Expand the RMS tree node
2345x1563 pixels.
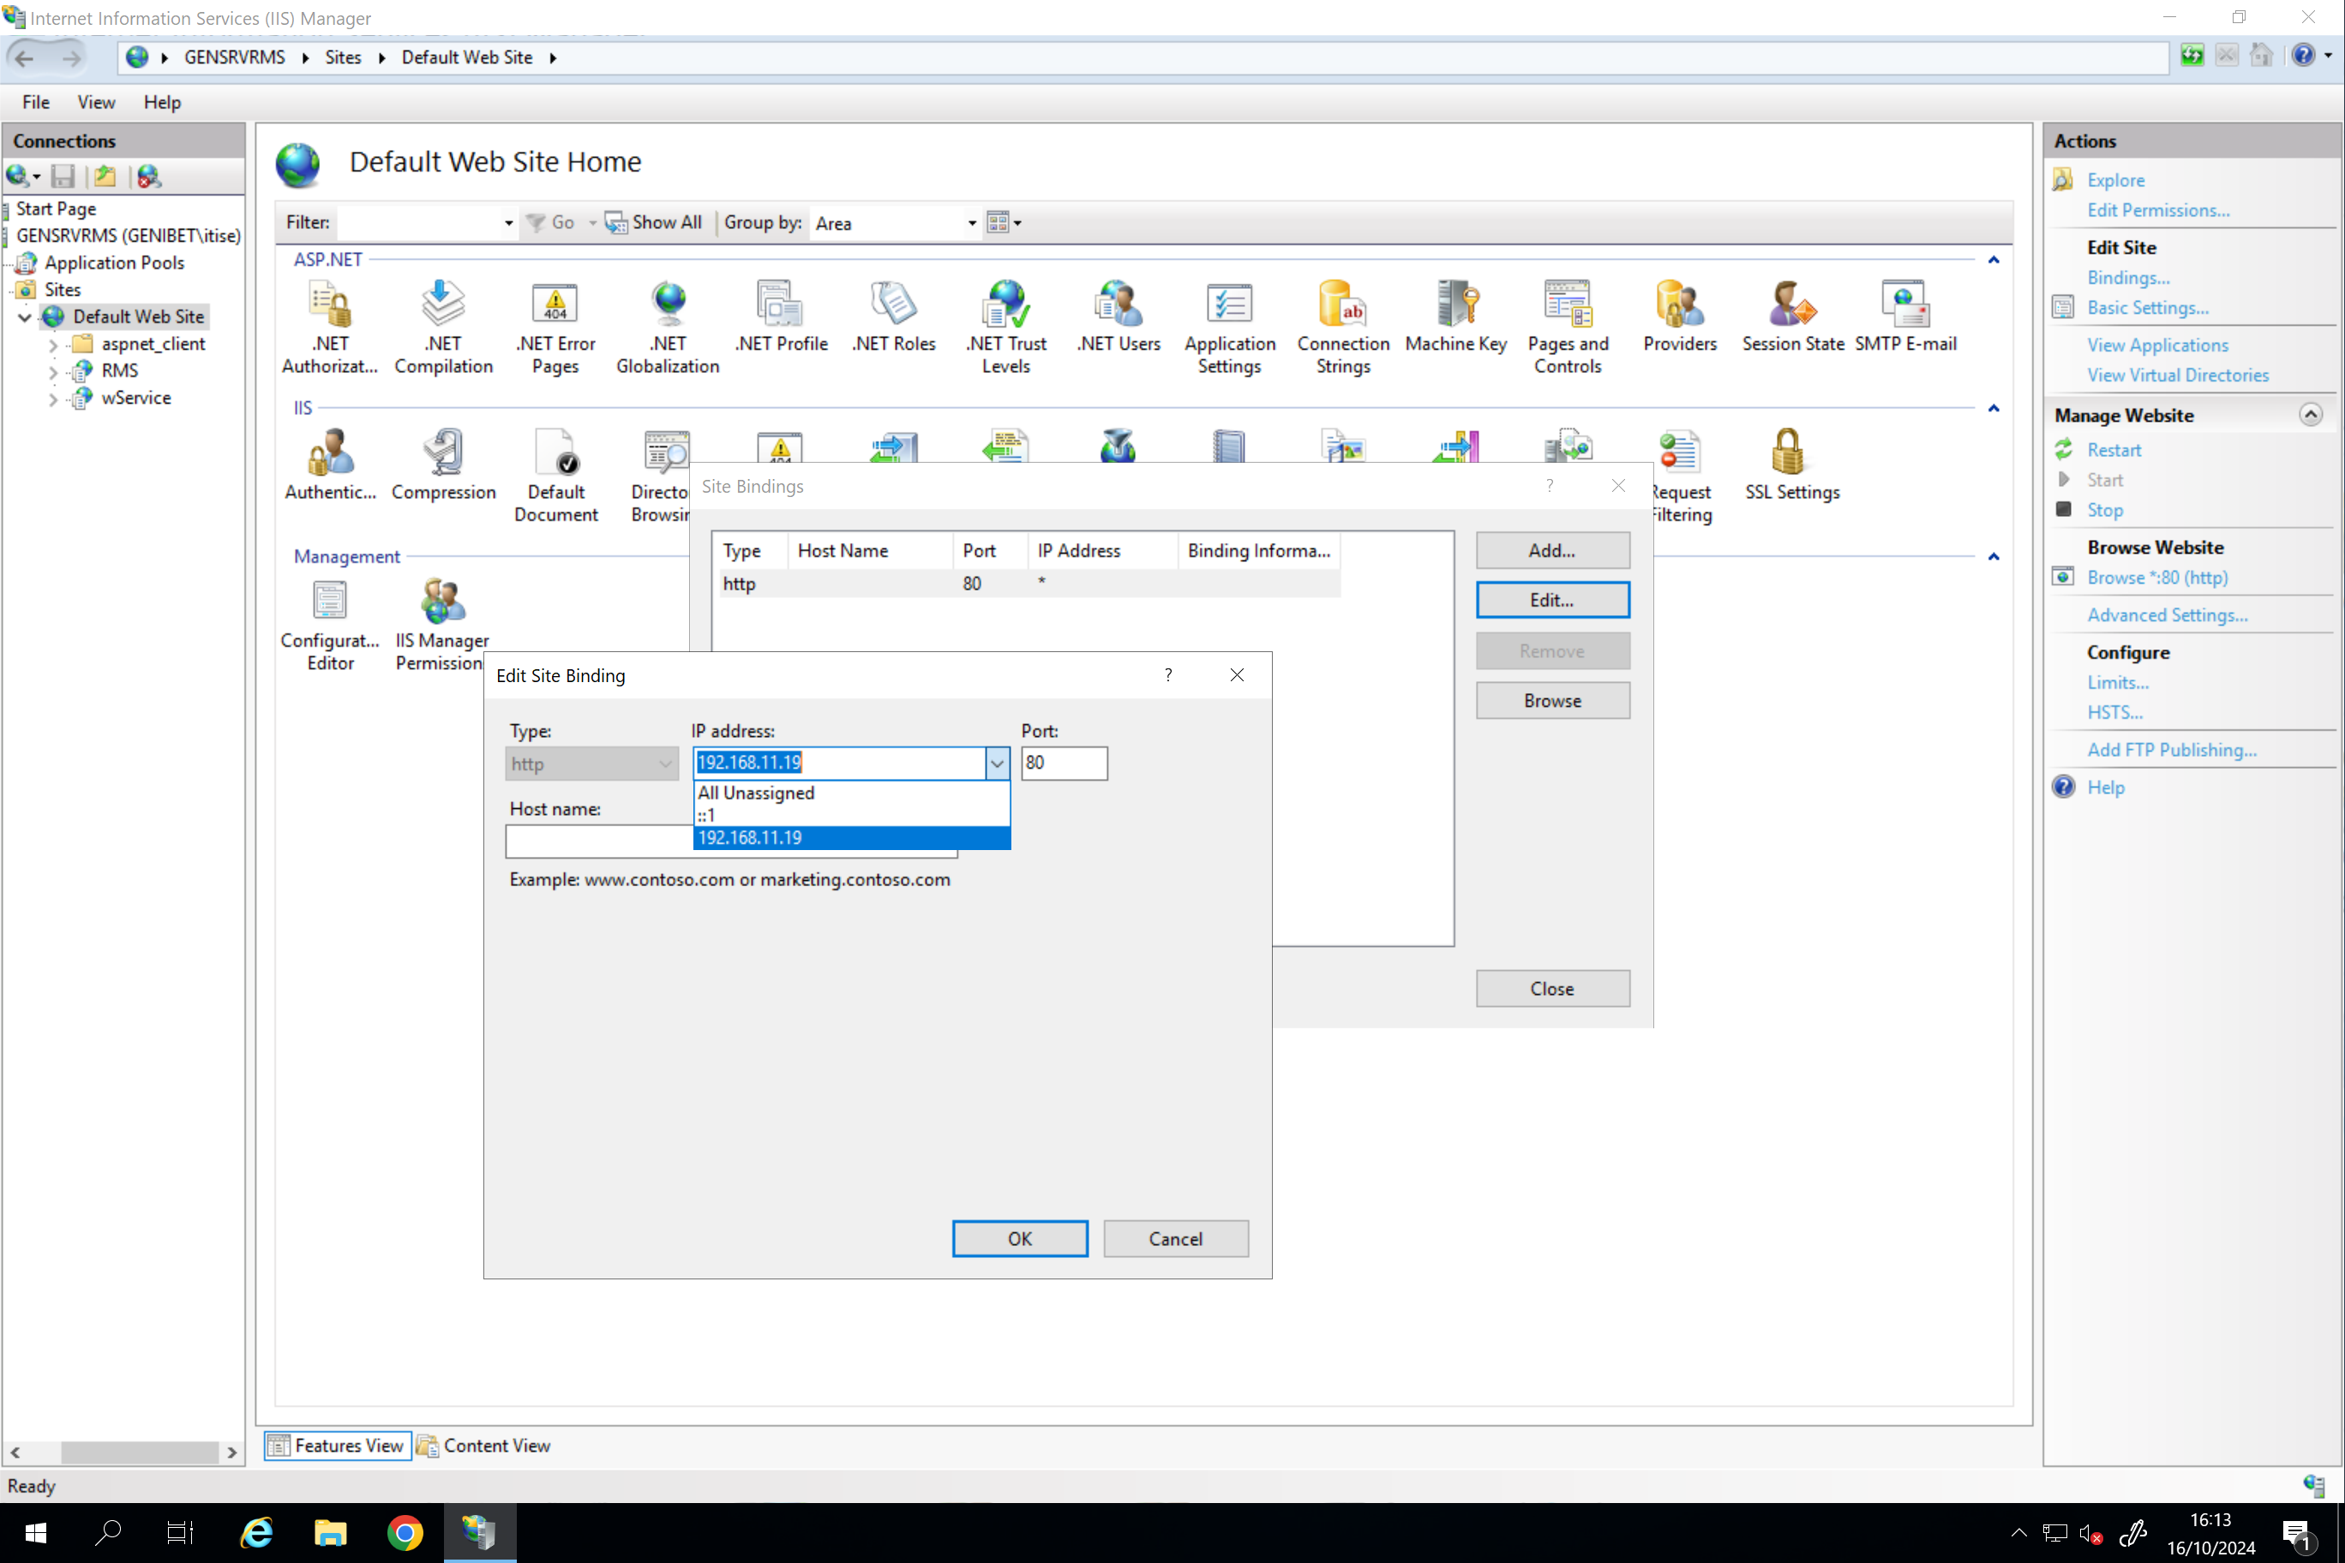pyautogui.click(x=53, y=372)
